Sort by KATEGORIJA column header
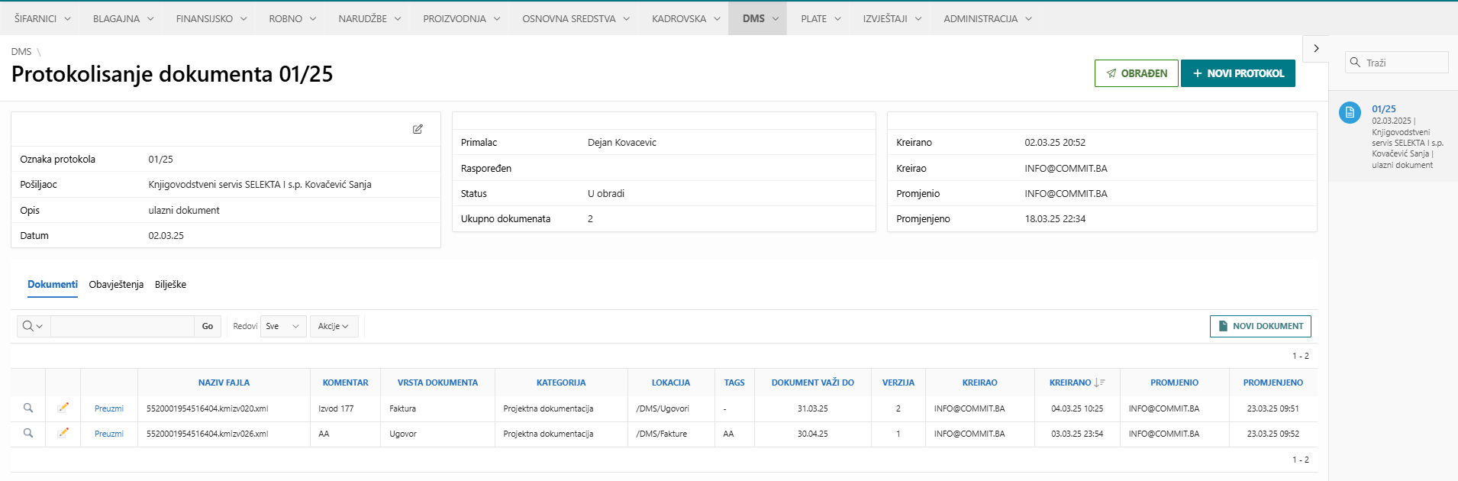 point(561,383)
